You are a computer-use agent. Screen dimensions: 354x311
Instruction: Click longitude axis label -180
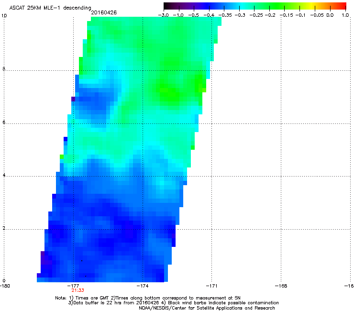click(x=5, y=286)
